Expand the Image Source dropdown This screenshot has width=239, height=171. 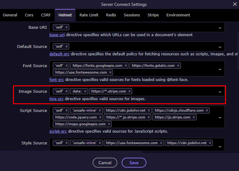(x=220, y=92)
